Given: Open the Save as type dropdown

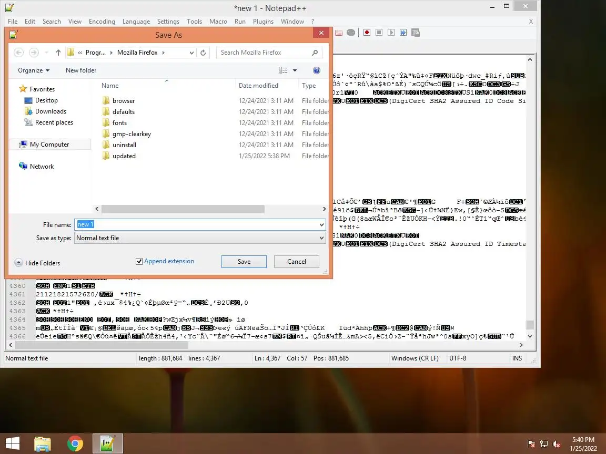Looking at the screenshot, I should point(321,238).
